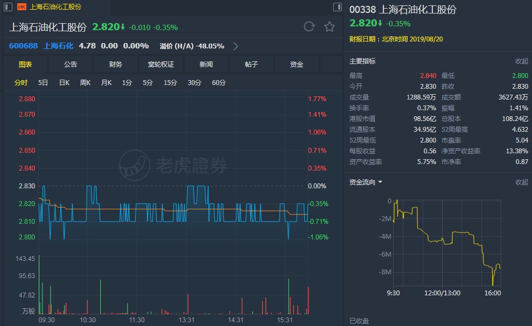Click the 市盈率 value 5.04

pos(522,140)
